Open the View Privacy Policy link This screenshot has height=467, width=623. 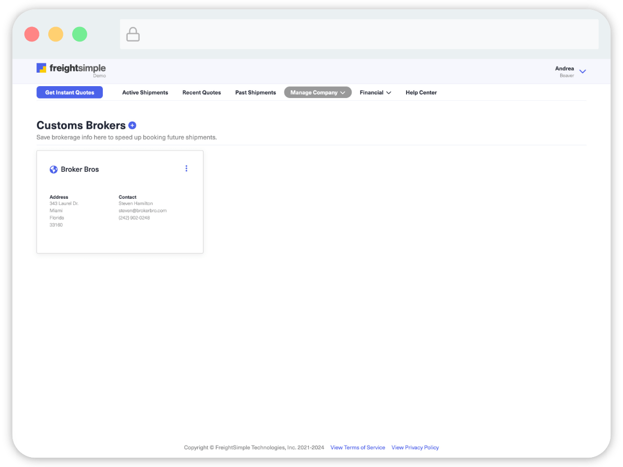(x=415, y=447)
